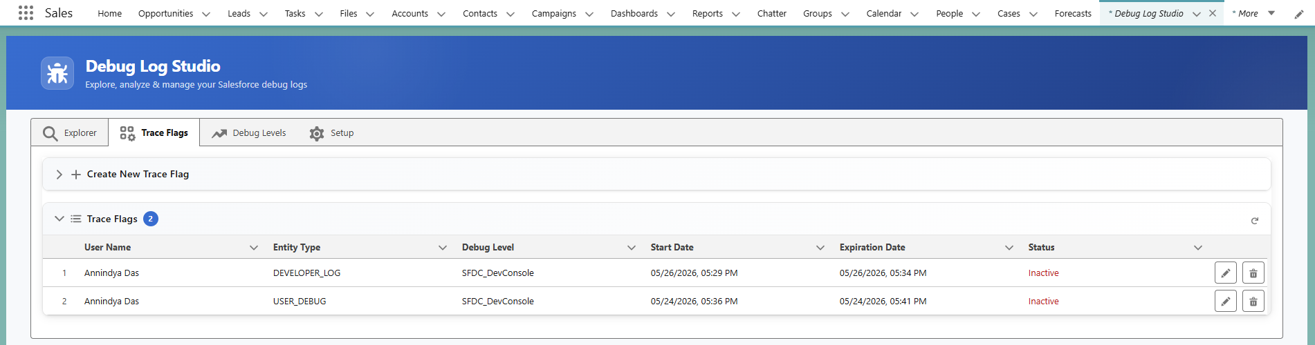This screenshot has height=345, width=1315.
Task: Open the Cases dropdown chevron
Action: 1033,14
